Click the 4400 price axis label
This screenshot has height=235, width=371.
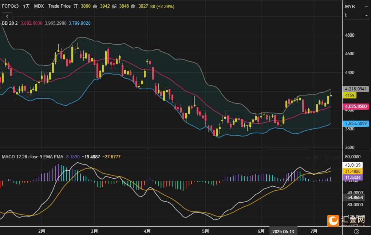[350, 72]
